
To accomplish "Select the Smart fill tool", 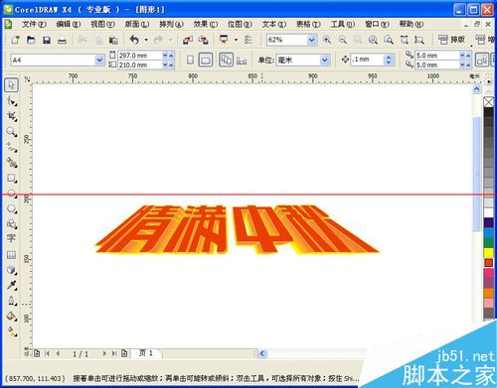I will pyautogui.click(x=12, y=163).
